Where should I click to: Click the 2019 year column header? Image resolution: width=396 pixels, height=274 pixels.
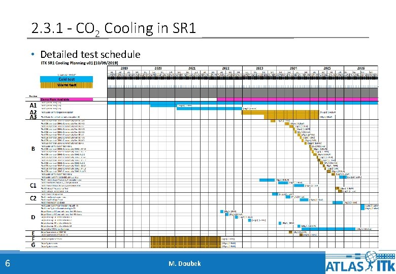pyautogui.click(x=124, y=68)
